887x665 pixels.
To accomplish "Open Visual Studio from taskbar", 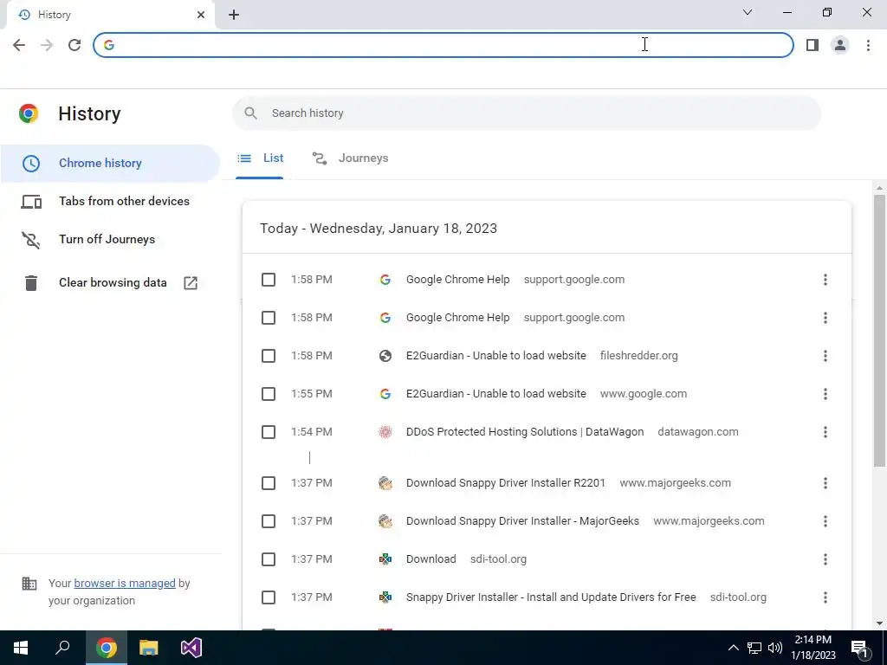I will tap(191, 648).
